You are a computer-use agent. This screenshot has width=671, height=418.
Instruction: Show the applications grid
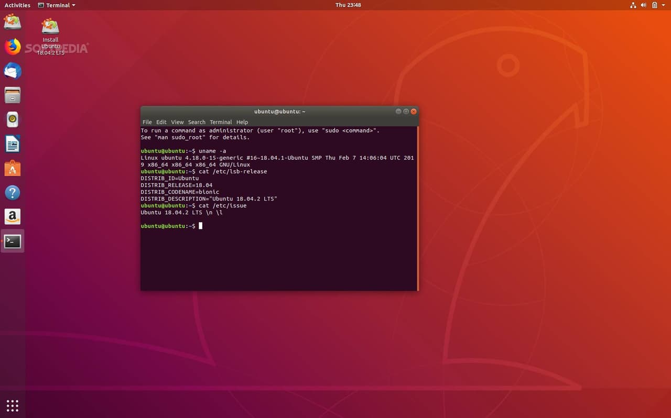pos(13,405)
